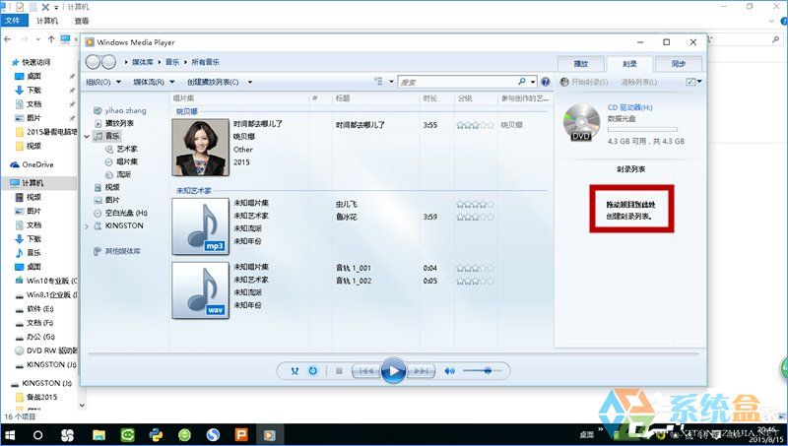The height and width of the screenshot is (446, 788).
Task: Expand the KINGSTON tree node
Action: 87,226
